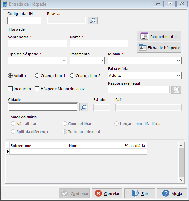Image resolution: width=189 pixels, height=201 pixels.
Task: Enable the Incógnito checkbox
Action: click(10, 89)
